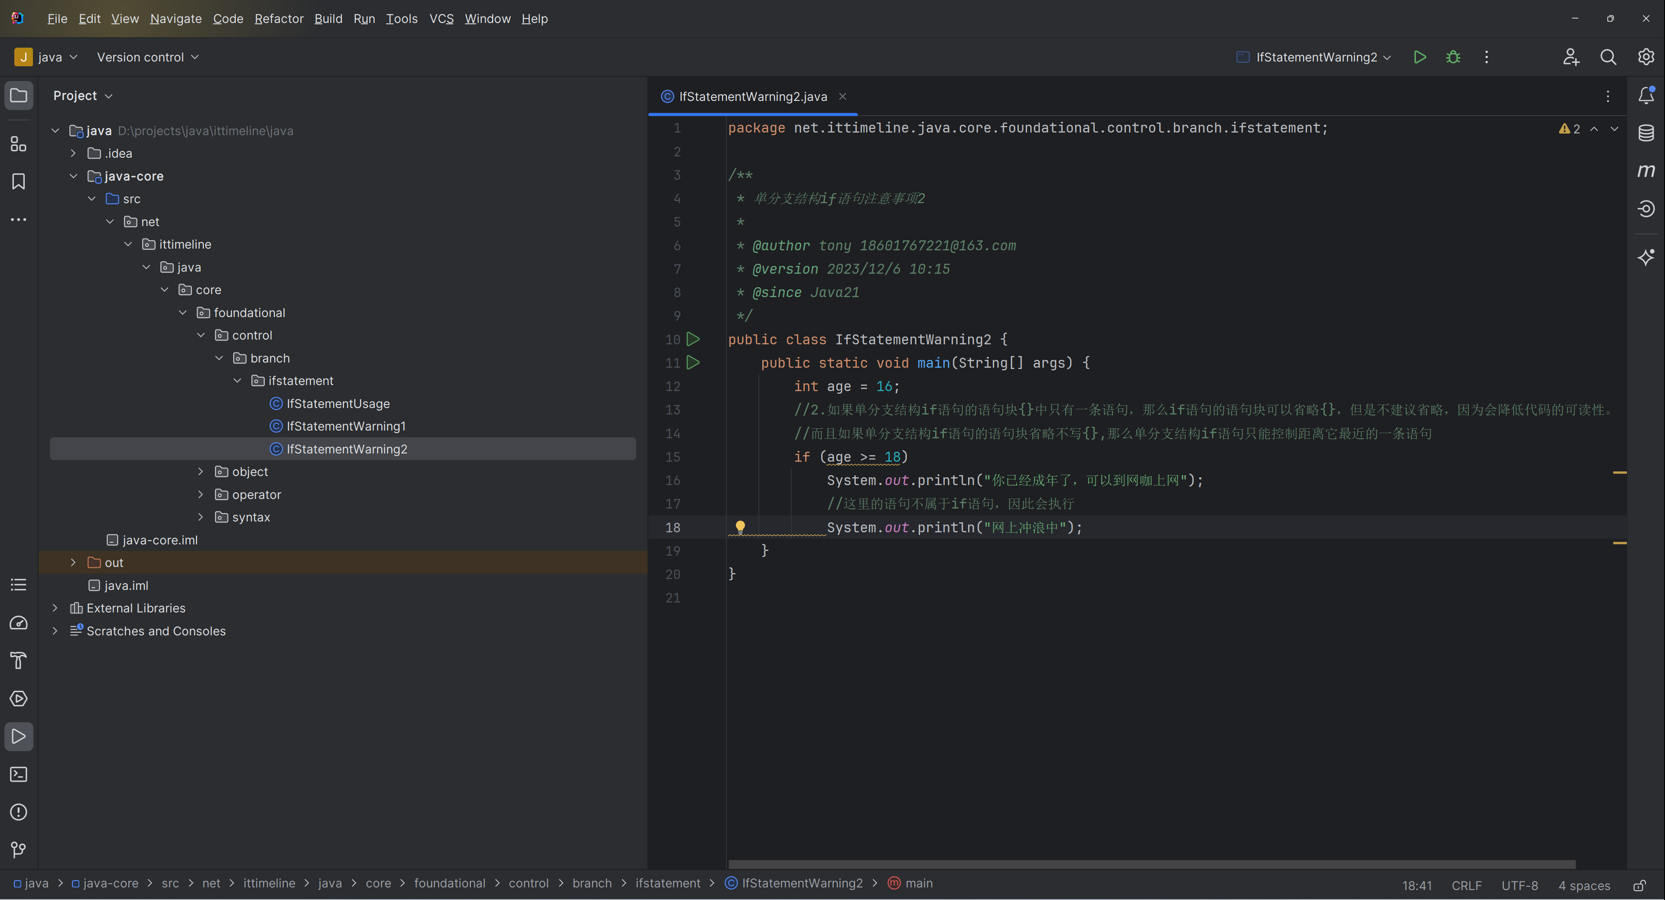Open Maven tool window
The width and height of the screenshot is (1665, 900).
[x=1646, y=171]
